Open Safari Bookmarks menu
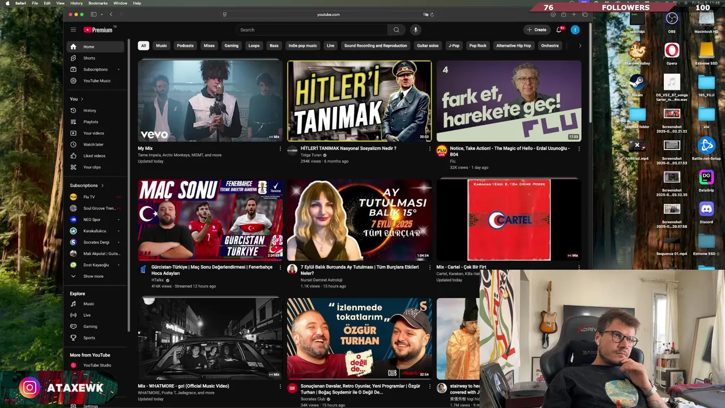 coord(98,3)
